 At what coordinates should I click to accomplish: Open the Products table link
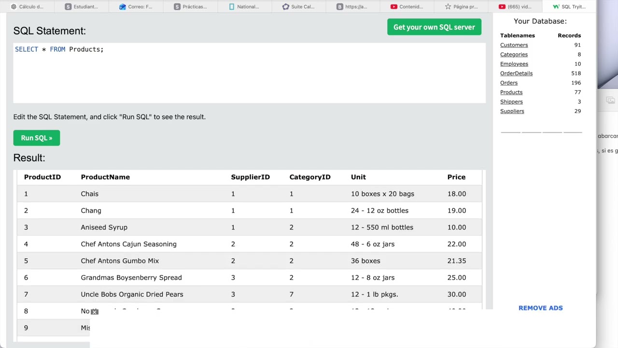click(511, 92)
